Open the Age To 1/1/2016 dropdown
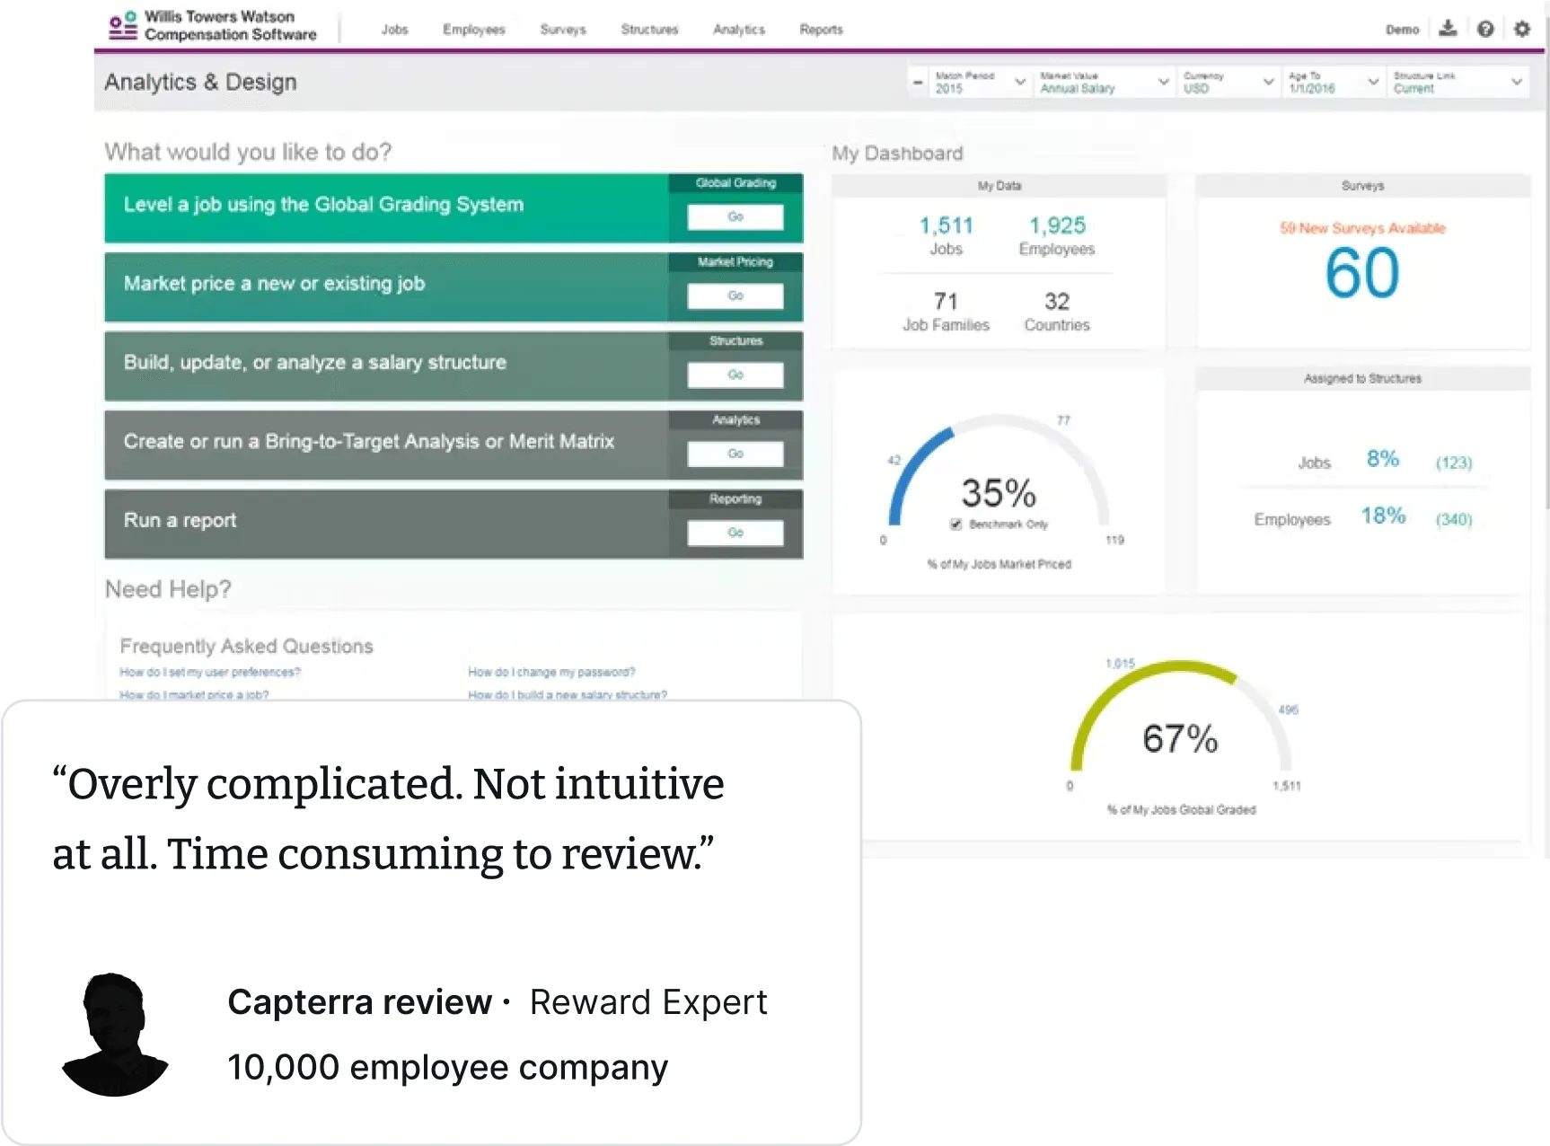The height and width of the screenshot is (1146, 1550). tap(1333, 82)
